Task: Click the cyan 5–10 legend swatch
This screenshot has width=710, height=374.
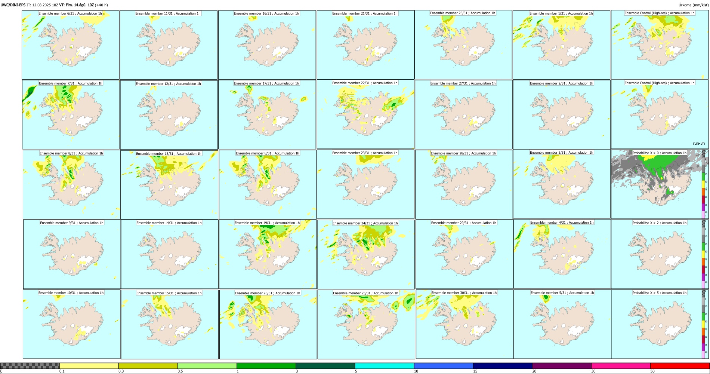Action: click(x=385, y=366)
